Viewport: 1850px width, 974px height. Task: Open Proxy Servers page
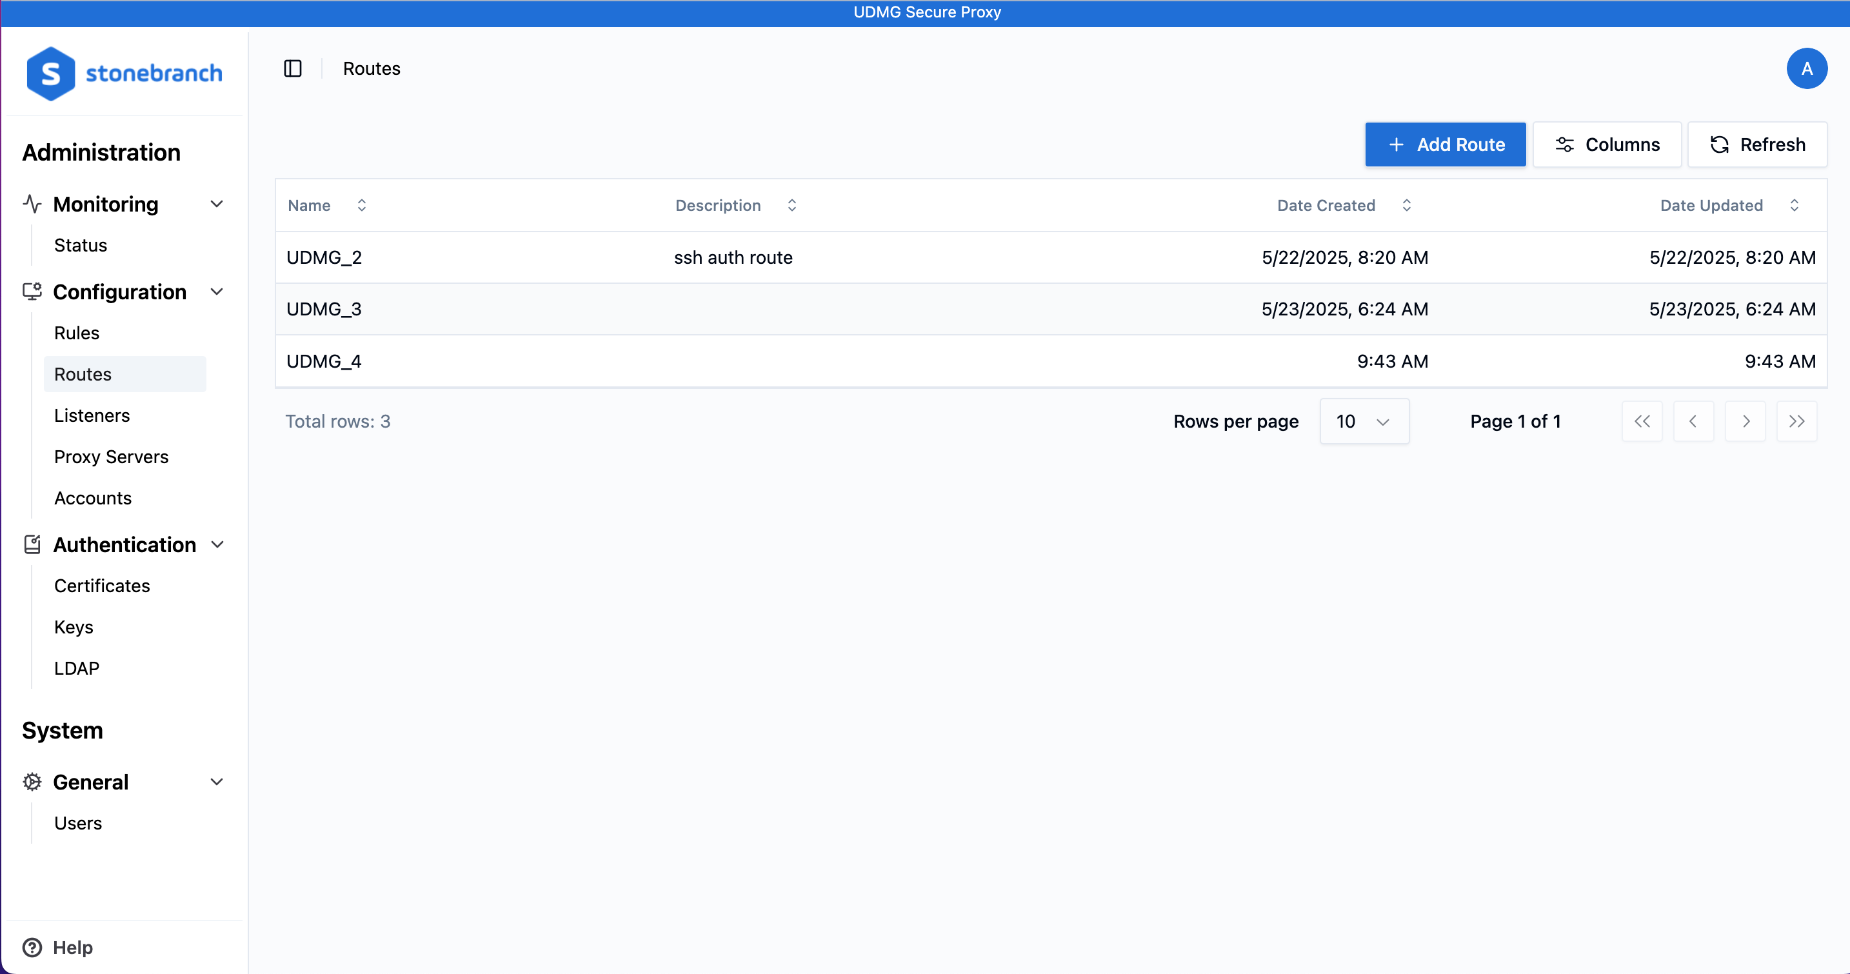112,457
